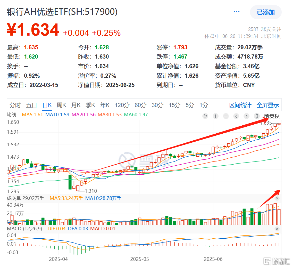The height and width of the screenshot is (267, 292).
Task: Click the 基金份额 3.46亿 value
Action: coord(251,66)
